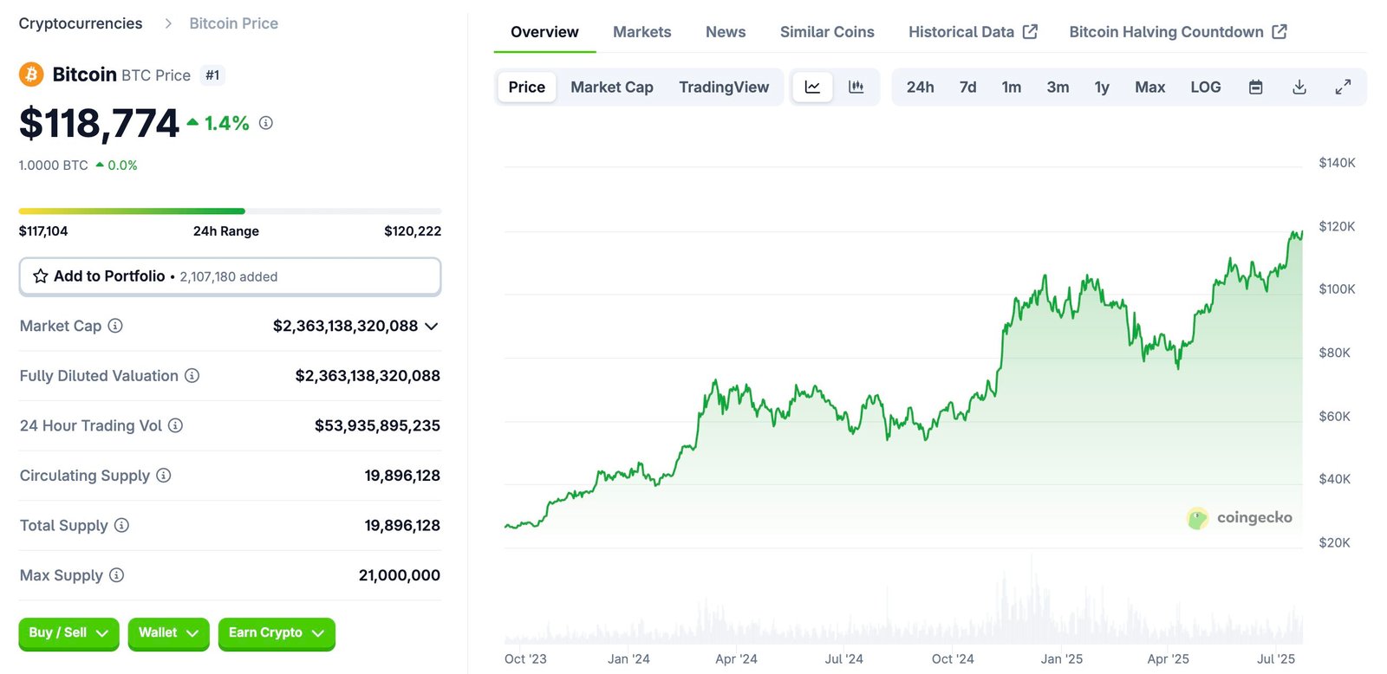Click the 24h Range progress bar
1387x674 pixels.
pyautogui.click(x=230, y=211)
